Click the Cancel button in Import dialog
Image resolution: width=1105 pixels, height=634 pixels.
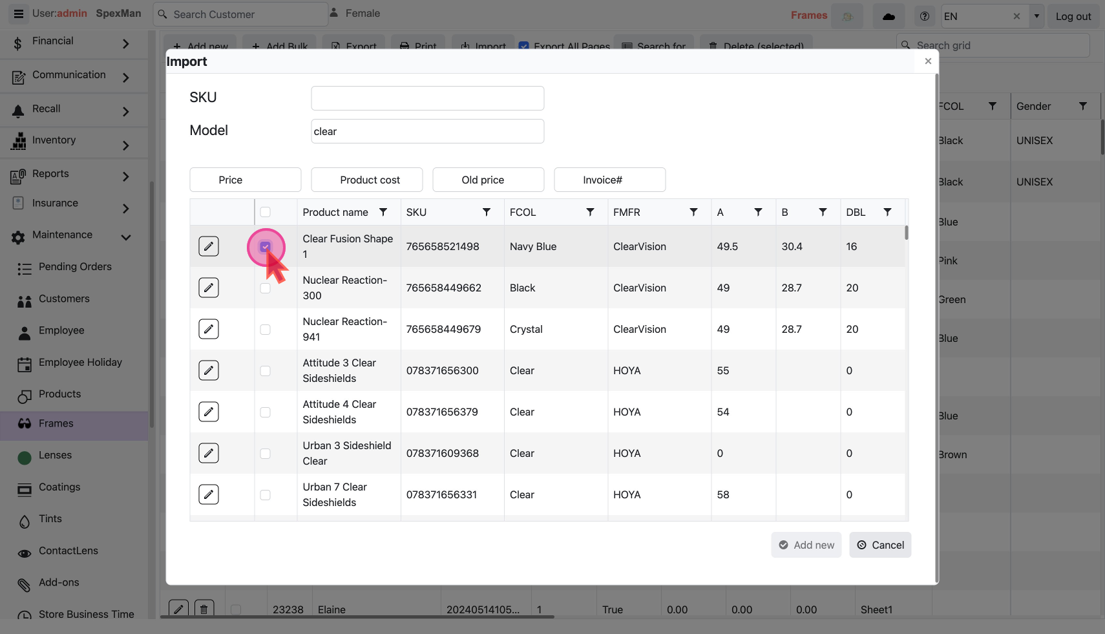coord(880,545)
